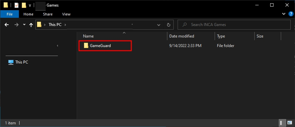
Task: Open the recent locations dropdown arrow
Action: coord(24,25)
